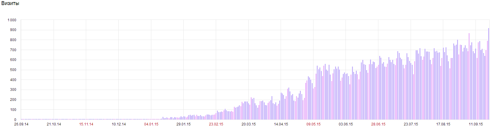Click the y-axis value 1 000
The width and height of the screenshot is (495, 134).
click(12, 20)
